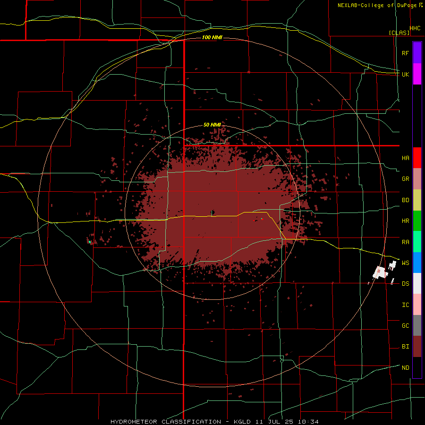Click the white dry snow echo blob
Screen dimensions: 425x425
pos(380,272)
